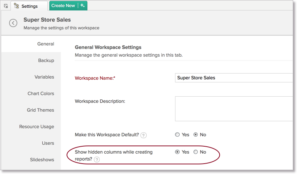Viewport: 297px width, 174px height.
Task: Select Yes for Make this Workspace Default
Action: coord(177,135)
